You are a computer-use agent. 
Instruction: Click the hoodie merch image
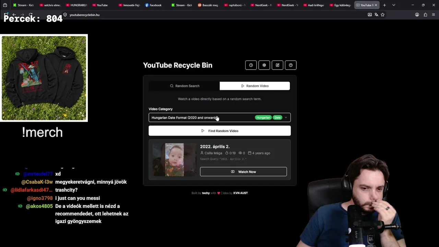pos(44,78)
